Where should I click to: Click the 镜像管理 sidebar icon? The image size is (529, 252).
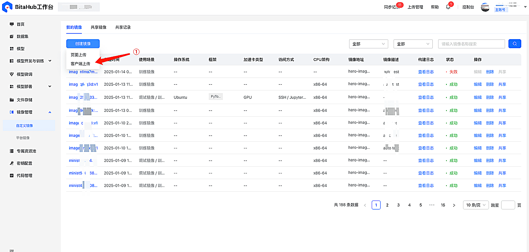pos(12,112)
